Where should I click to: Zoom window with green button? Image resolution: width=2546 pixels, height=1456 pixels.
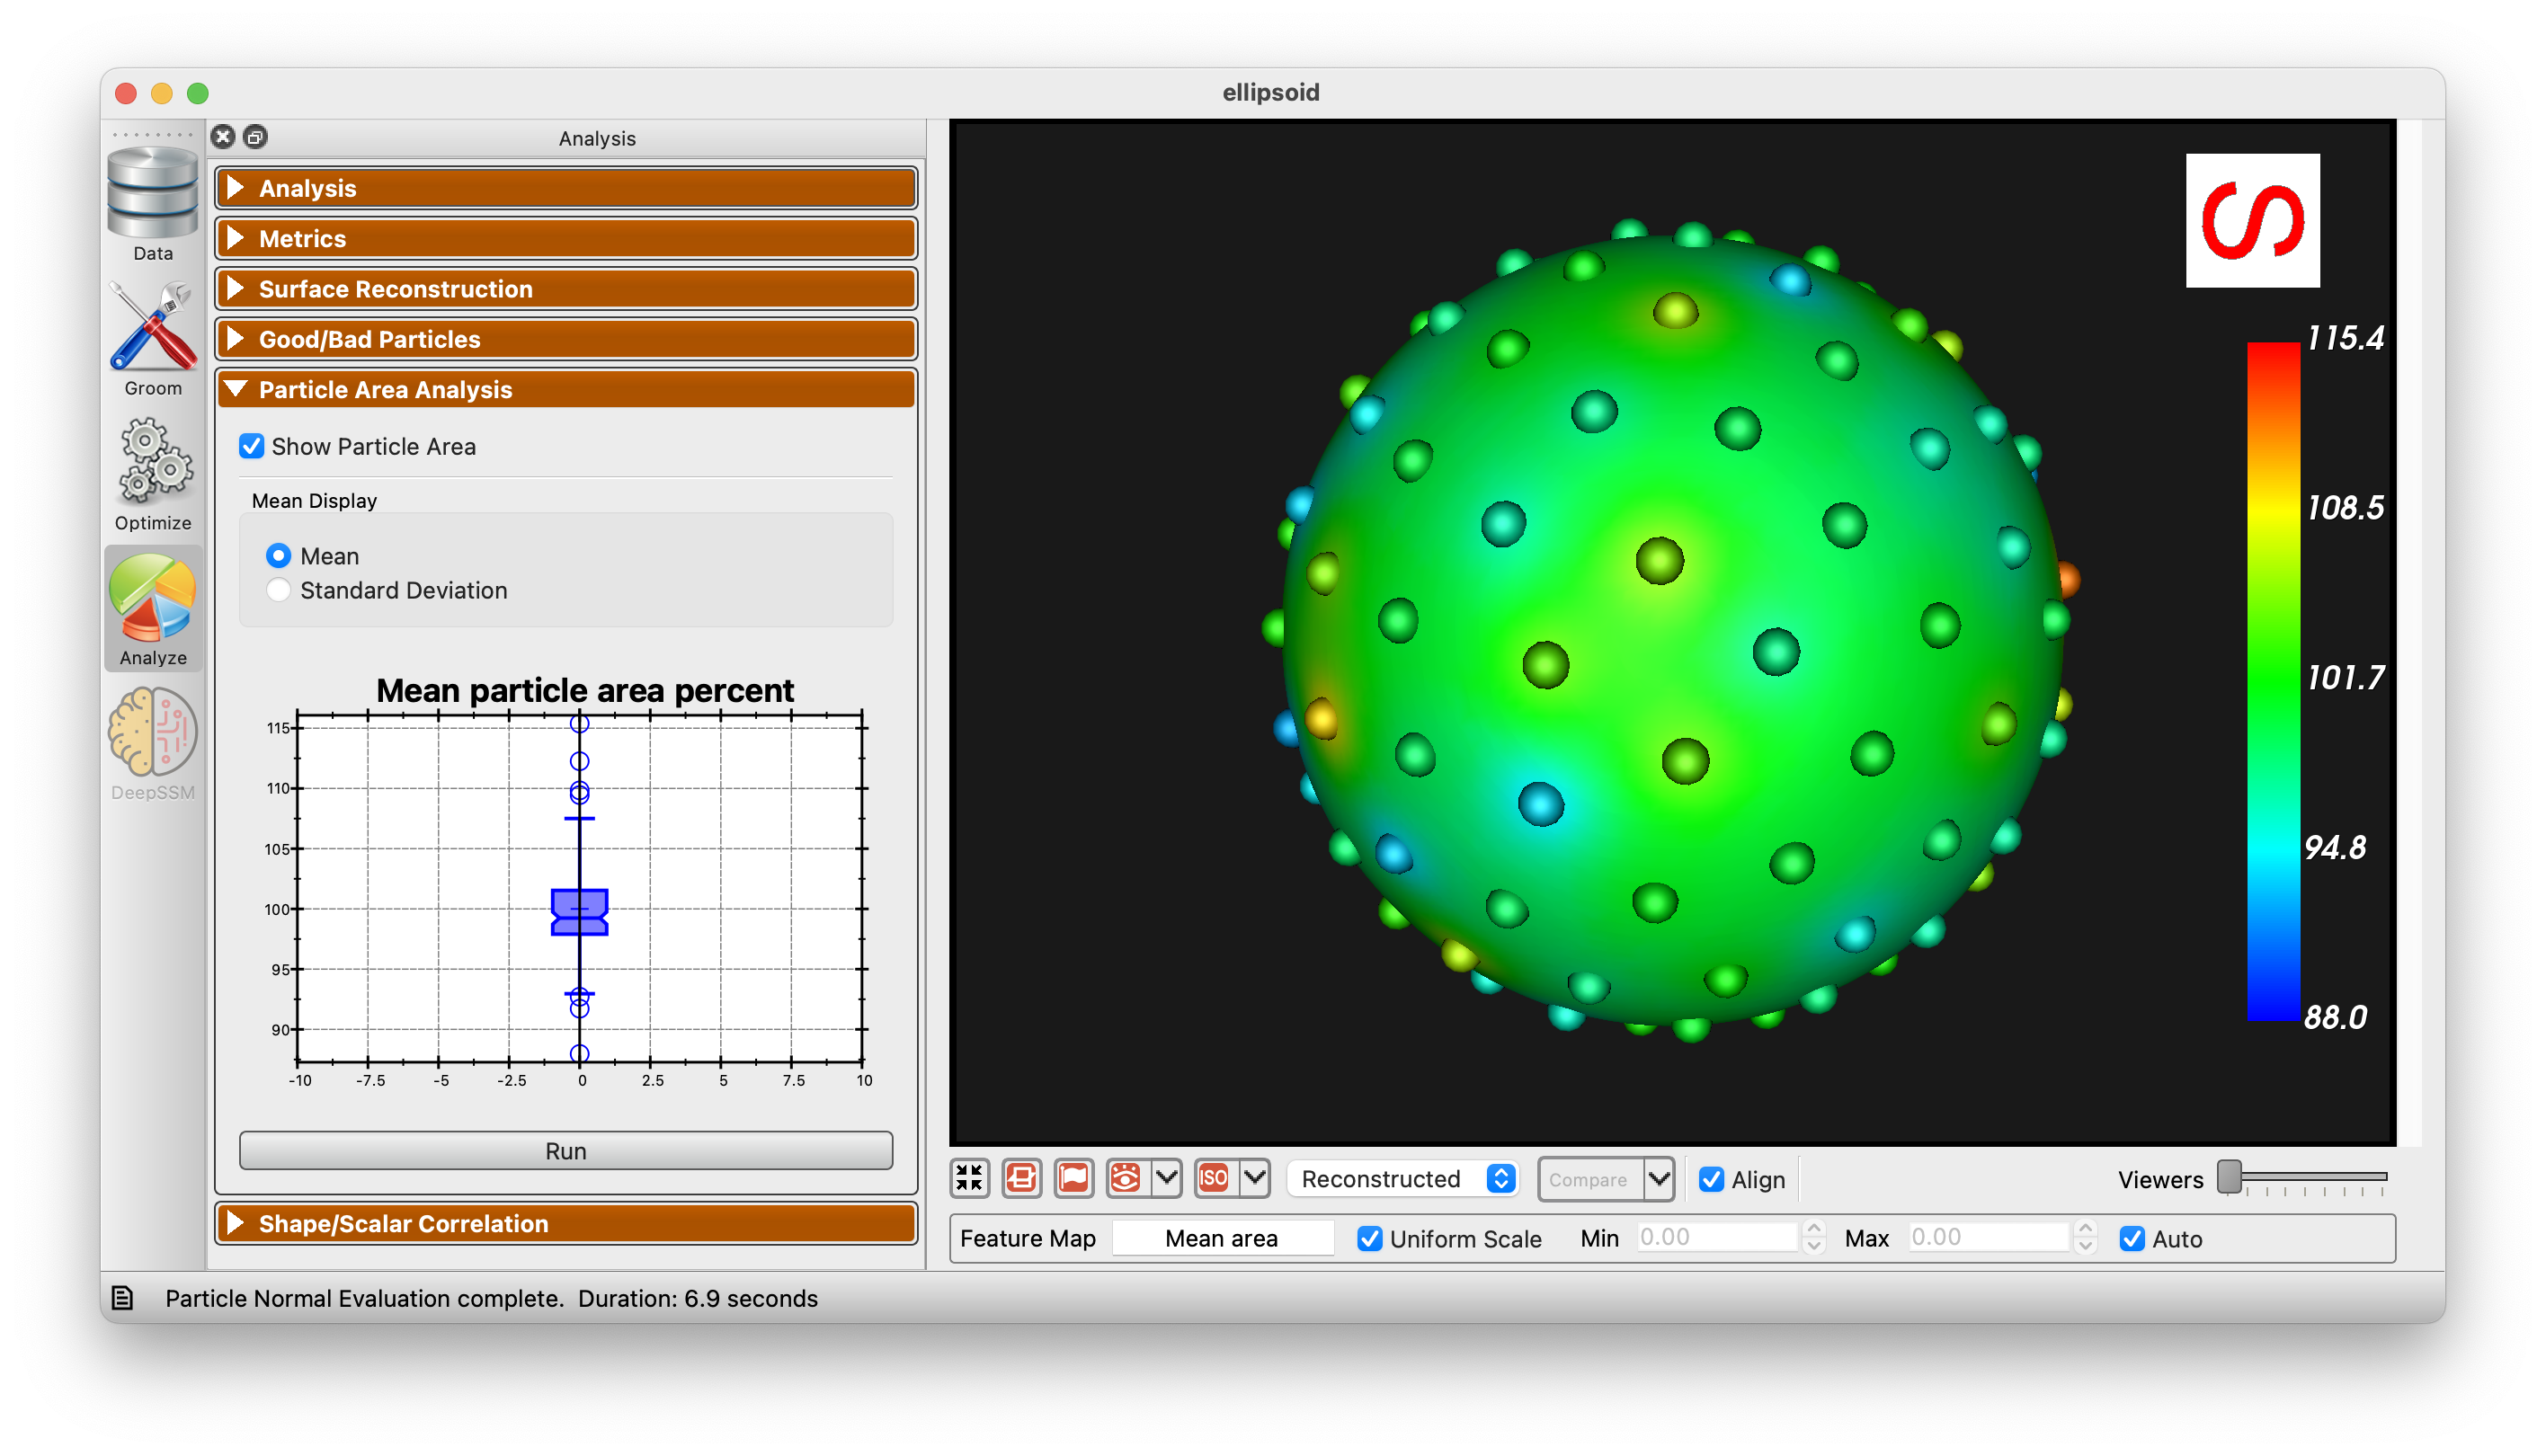tap(198, 93)
